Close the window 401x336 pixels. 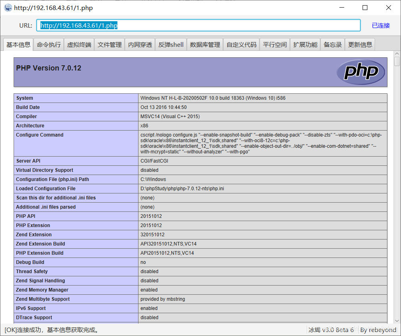pos(389,8)
